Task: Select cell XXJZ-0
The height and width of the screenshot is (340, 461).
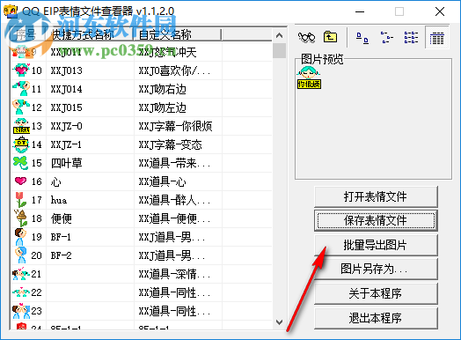Action: (67, 126)
